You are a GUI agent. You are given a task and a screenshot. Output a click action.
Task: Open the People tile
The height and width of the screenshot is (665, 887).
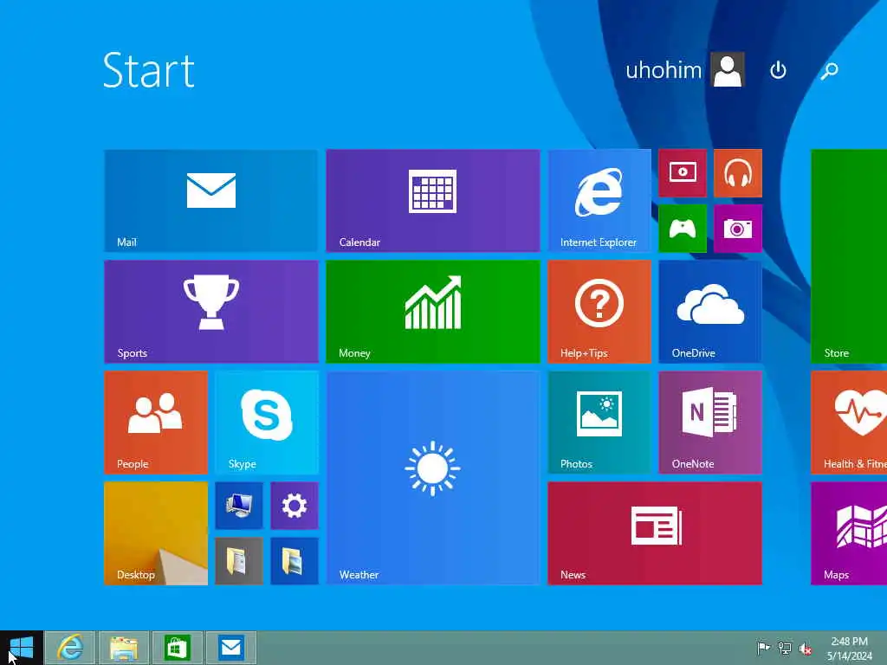pyautogui.click(x=156, y=423)
